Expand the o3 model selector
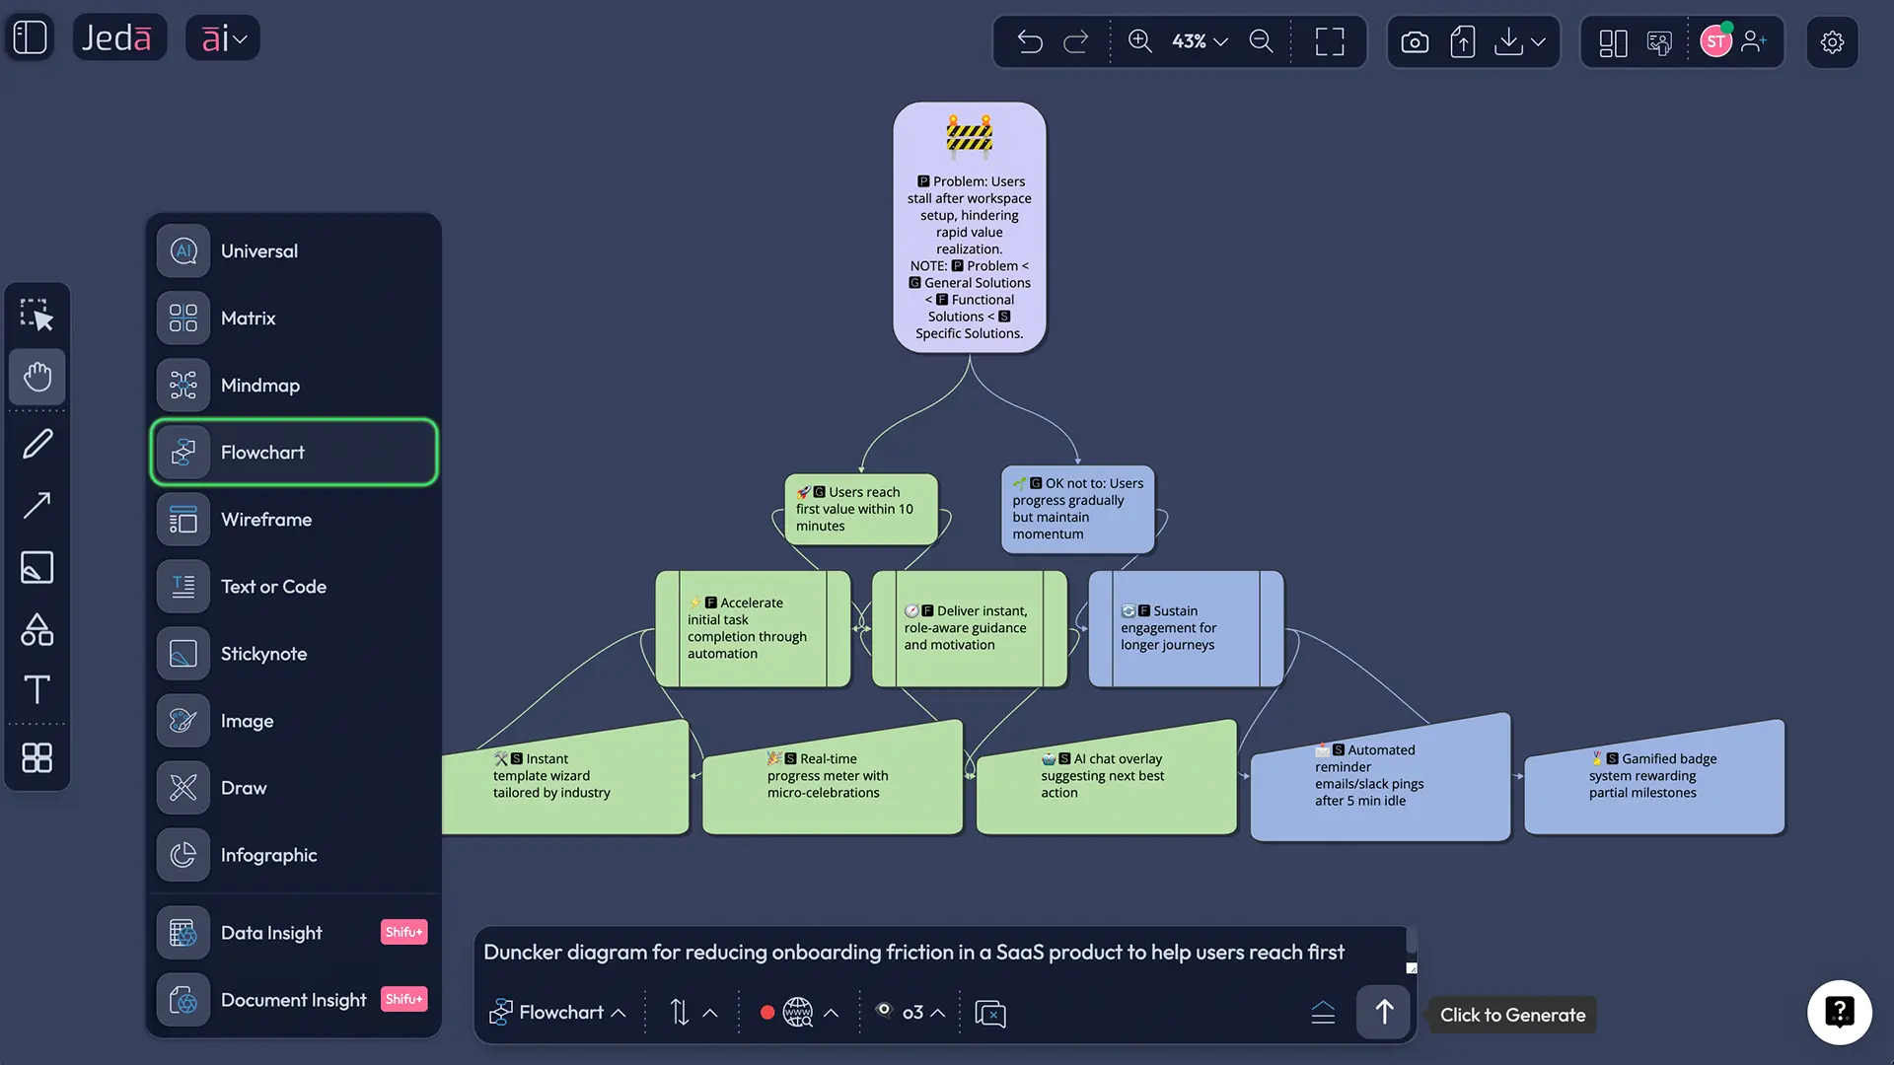Screen dimensions: 1894x1065 click(910, 1012)
